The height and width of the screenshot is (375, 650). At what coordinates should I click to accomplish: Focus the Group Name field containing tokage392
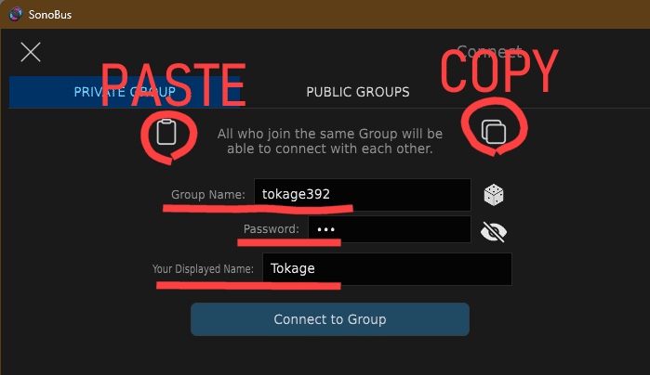pos(363,195)
